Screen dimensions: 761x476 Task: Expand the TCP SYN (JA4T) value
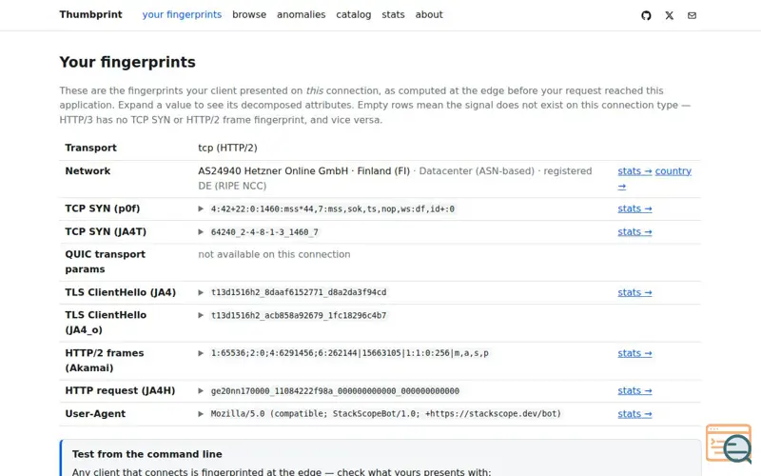[201, 232]
